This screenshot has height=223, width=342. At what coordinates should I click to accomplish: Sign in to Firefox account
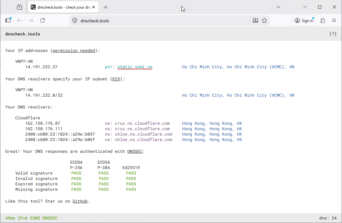tap(304, 20)
